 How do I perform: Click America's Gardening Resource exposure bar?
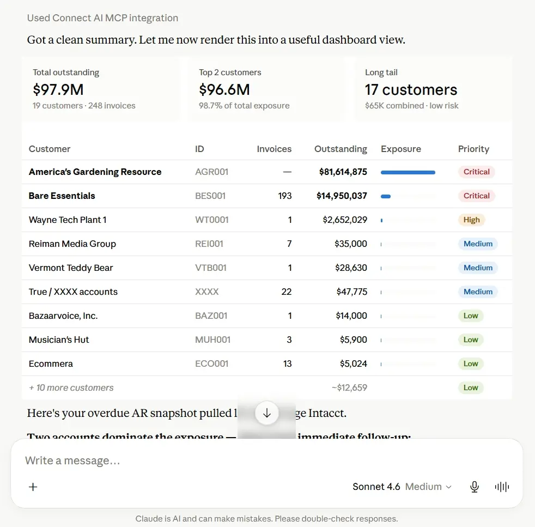tap(408, 172)
